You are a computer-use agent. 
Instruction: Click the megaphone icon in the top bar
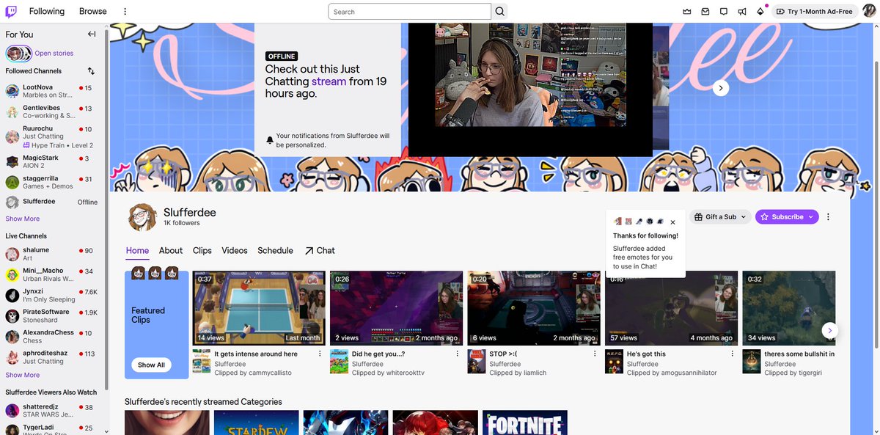[742, 12]
